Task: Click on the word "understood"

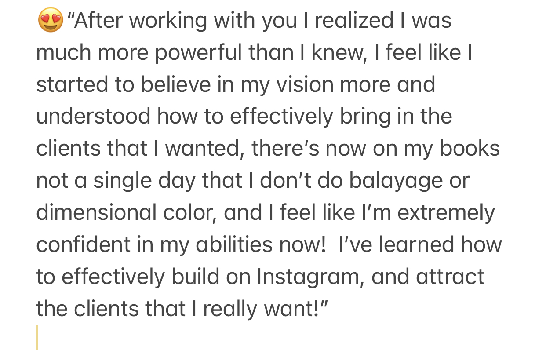Action: pos(93,117)
